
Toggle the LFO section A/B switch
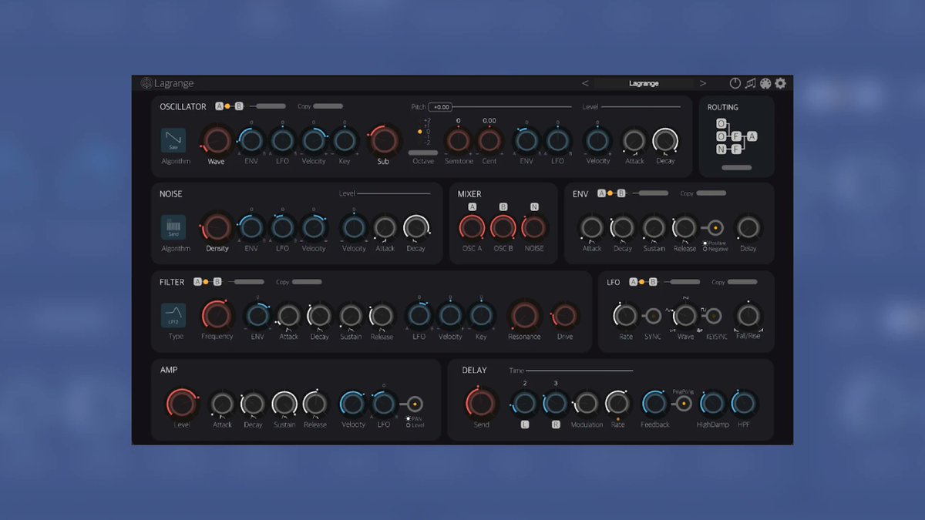[x=643, y=282]
